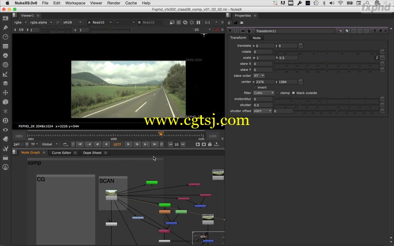Screen dimensions: 394x246
Task: Open the Deep nodes toolbar menu
Action: (5, 121)
